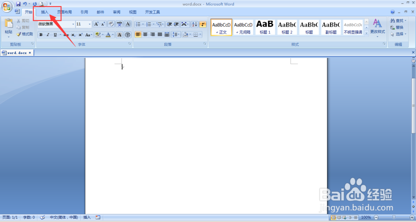Open line spacing dropdown
Viewport: 416px width, 222px height.
pos(176,35)
